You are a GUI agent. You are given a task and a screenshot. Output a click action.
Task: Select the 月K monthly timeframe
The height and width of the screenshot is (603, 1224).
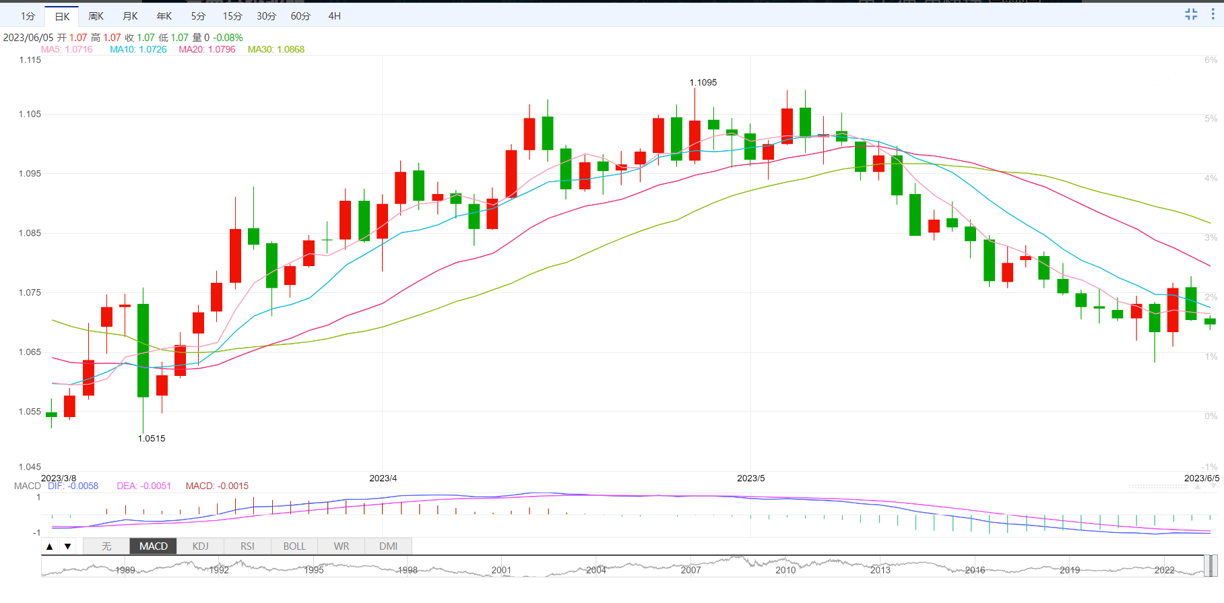(130, 16)
